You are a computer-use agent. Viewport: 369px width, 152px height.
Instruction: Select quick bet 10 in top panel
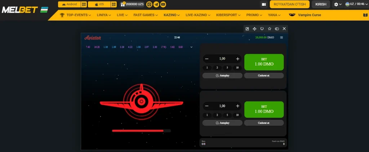point(237,68)
